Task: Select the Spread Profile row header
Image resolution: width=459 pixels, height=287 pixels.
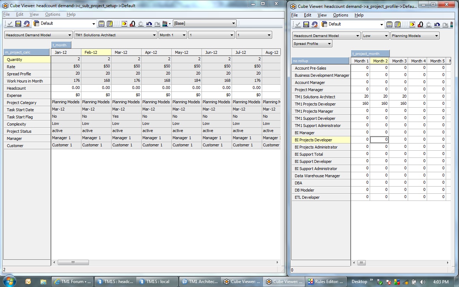Action: click(x=27, y=74)
